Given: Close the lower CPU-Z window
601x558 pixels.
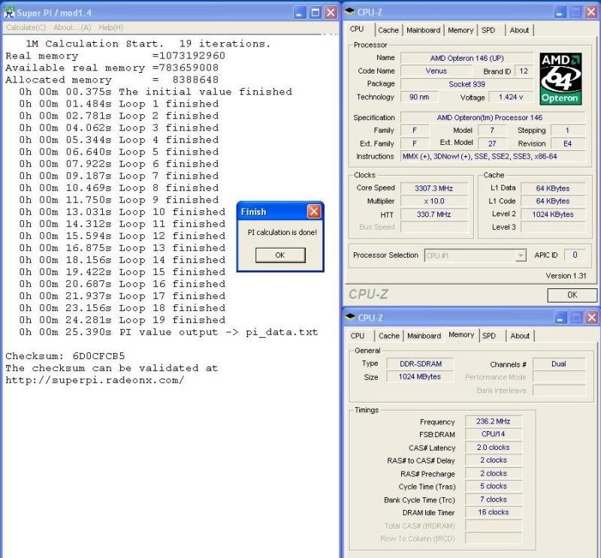Looking at the screenshot, I should [591, 318].
